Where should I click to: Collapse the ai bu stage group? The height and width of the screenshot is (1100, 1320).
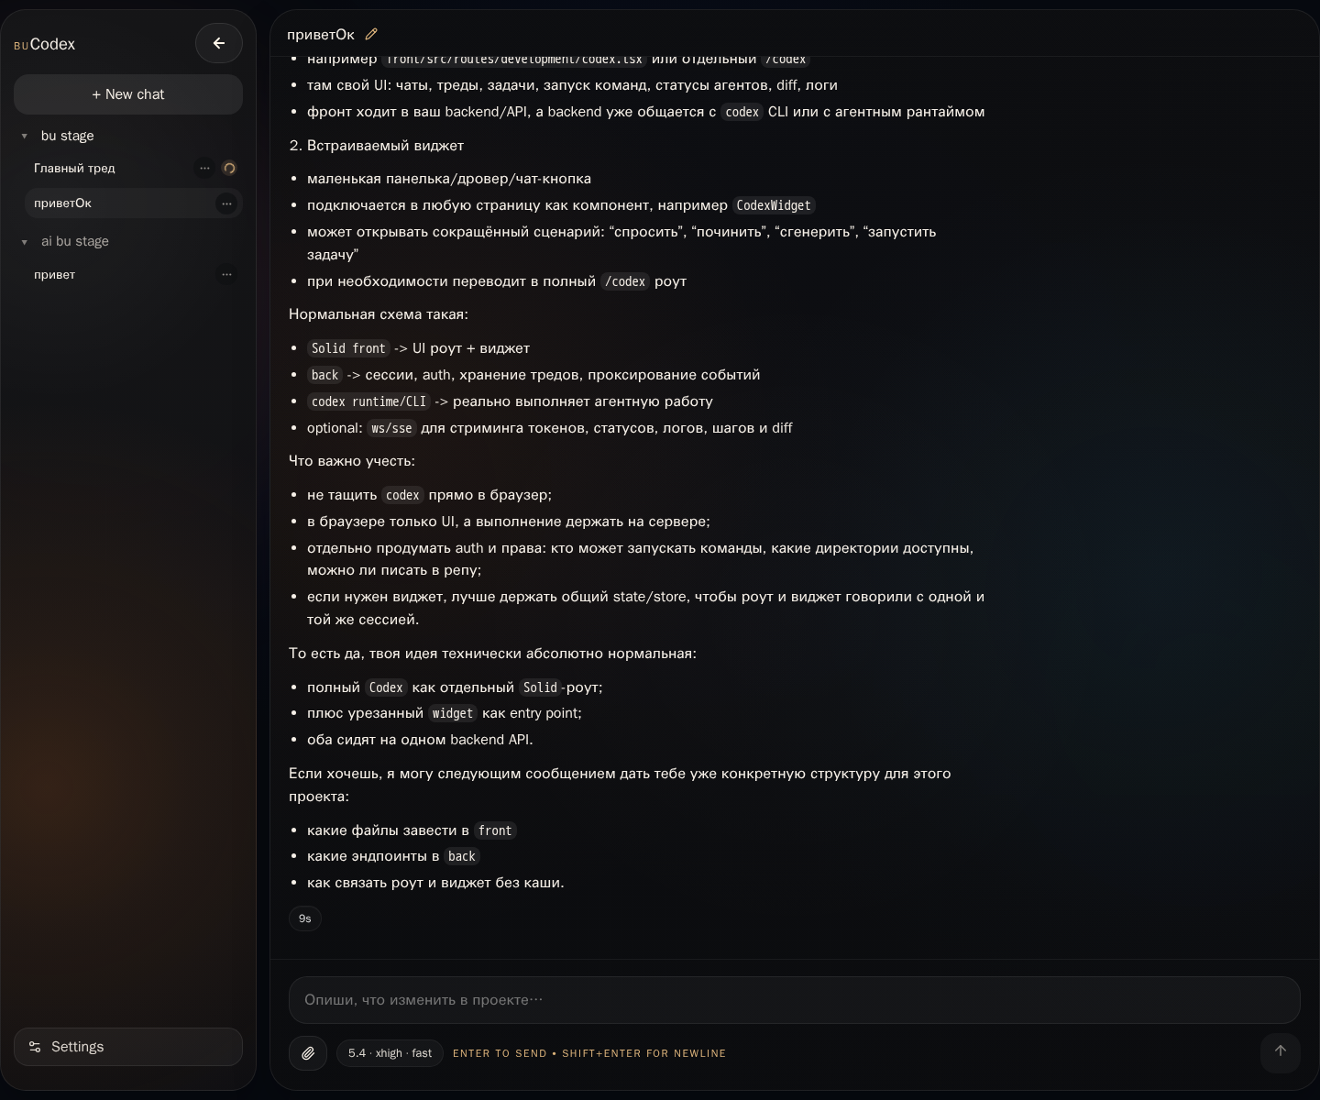pyautogui.click(x=25, y=242)
